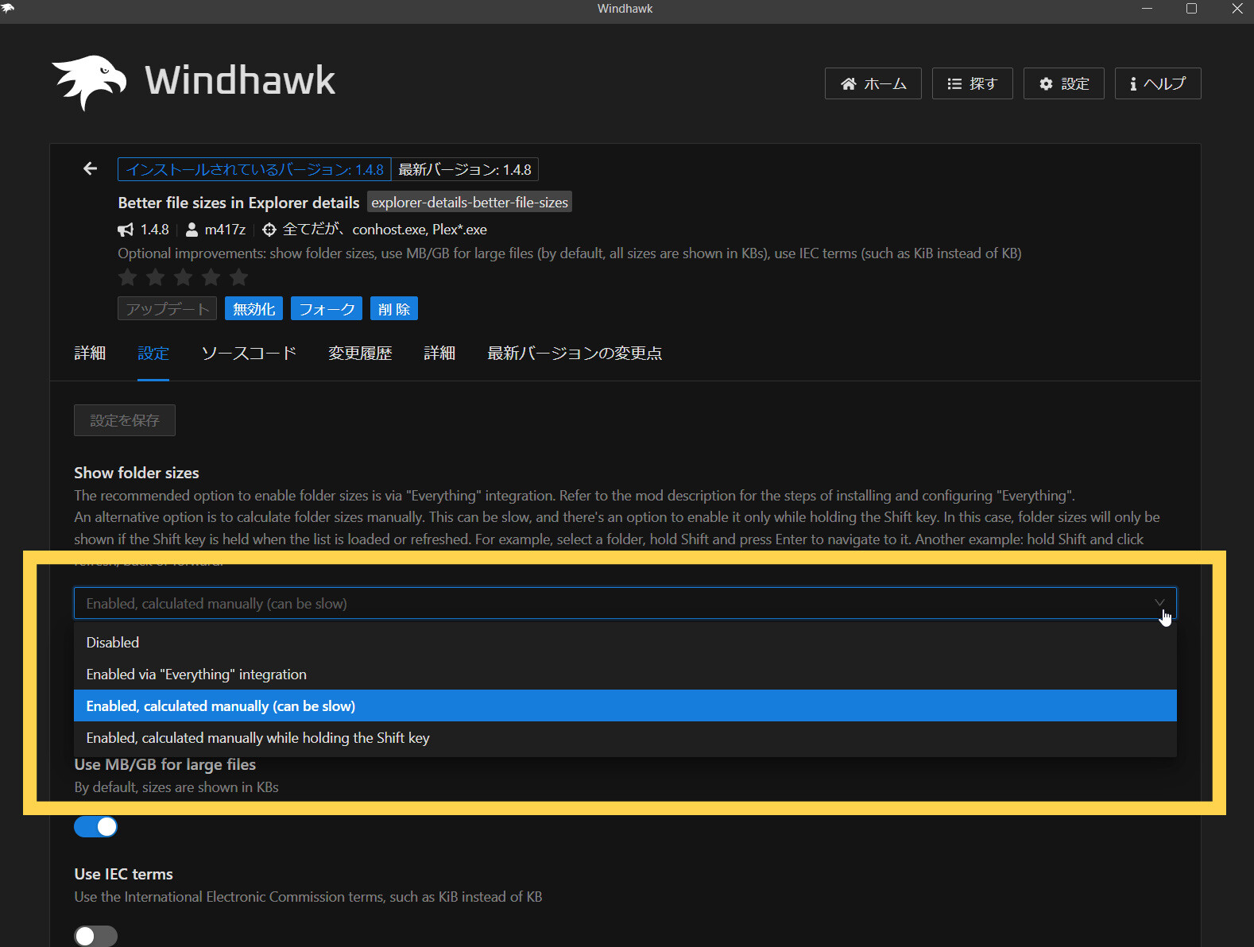Click the Windhawk titlebar app icon
1254x947 pixels.
(x=7, y=8)
